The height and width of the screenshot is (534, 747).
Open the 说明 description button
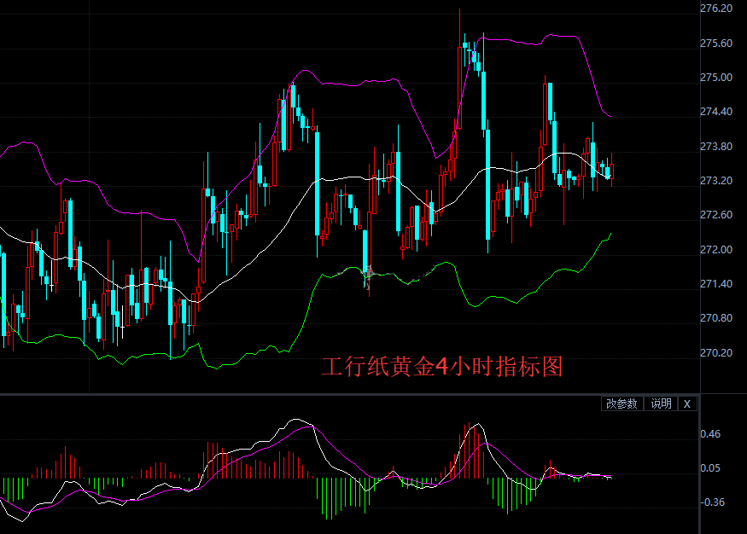pyautogui.click(x=662, y=403)
